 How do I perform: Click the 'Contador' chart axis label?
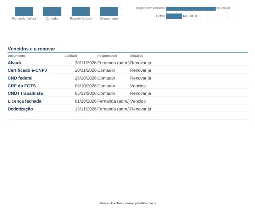[x=52, y=18]
